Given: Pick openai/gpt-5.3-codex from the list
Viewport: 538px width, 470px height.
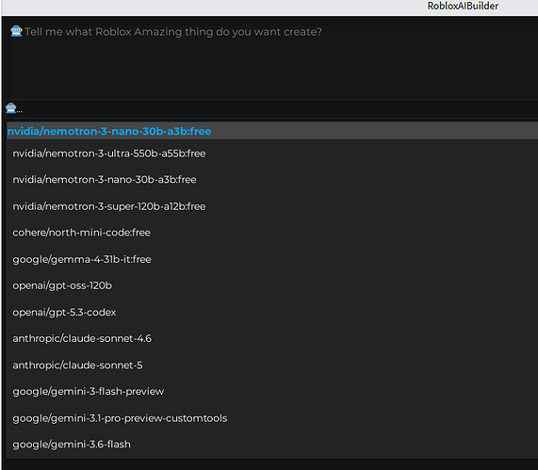Looking at the screenshot, I should 272,312.
